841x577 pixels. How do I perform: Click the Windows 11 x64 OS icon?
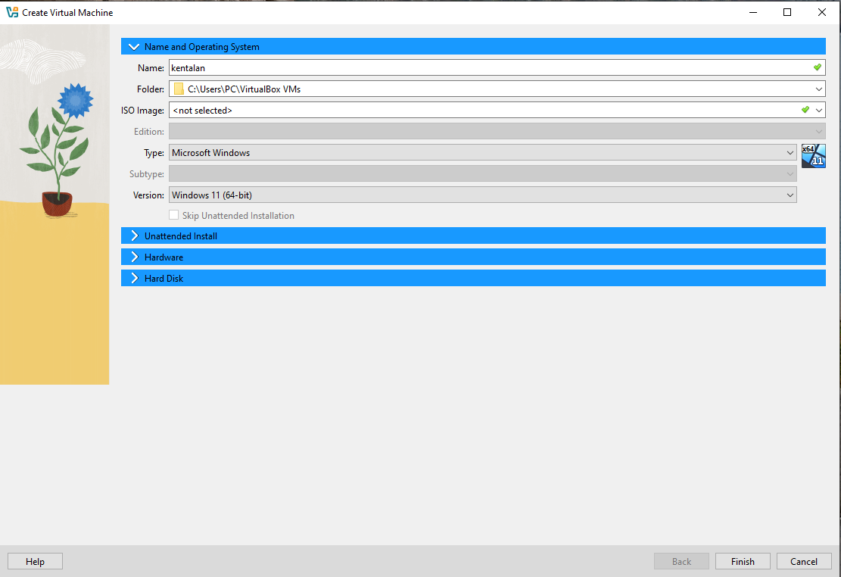click(813, 155)
